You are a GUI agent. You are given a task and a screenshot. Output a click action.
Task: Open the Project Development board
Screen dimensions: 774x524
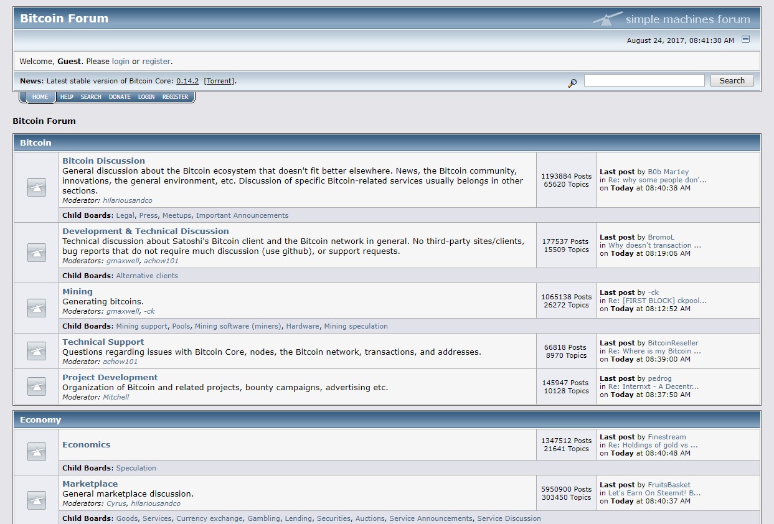[x=110, y=377]
